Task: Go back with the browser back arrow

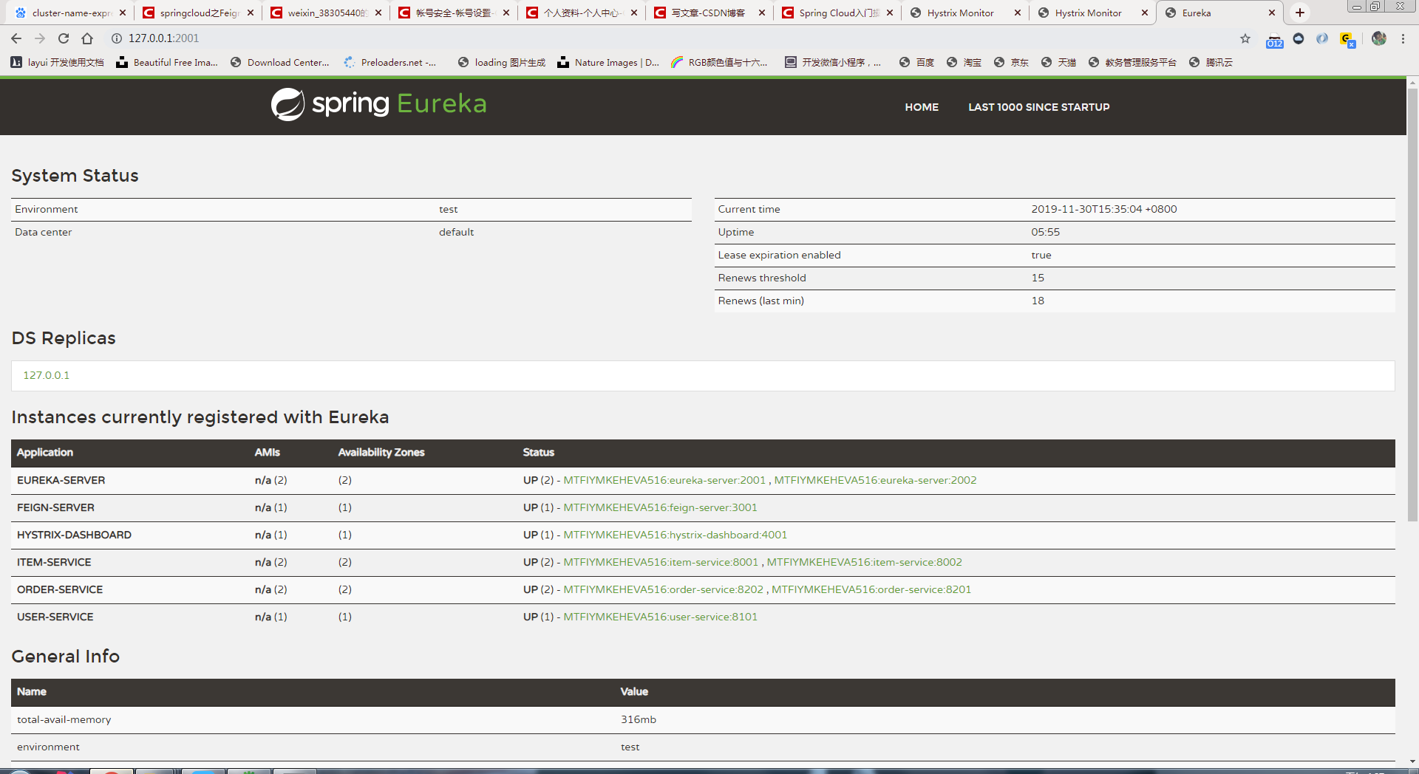Action: click(16, 38)
